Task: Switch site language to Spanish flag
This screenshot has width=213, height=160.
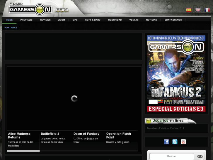Action: pos(189,10)
